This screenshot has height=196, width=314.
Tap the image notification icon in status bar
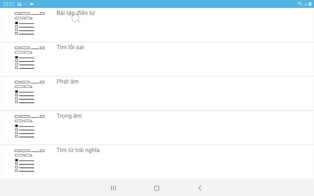click(19, 4)
